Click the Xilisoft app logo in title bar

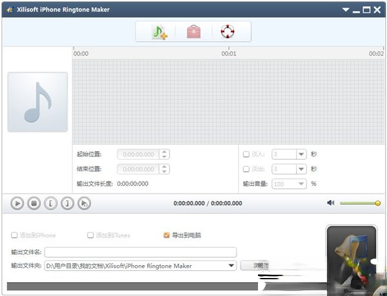(x=10, y=10)
